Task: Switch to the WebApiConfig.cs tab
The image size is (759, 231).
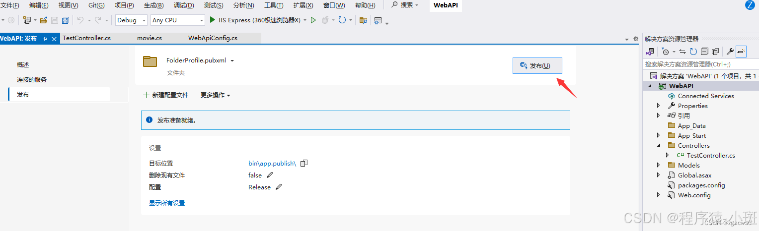Action: point(213,38)
